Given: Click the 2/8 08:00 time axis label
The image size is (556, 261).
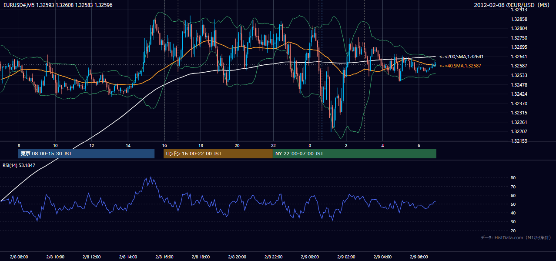Looking at the screenshot, I should tap(19, 257).
